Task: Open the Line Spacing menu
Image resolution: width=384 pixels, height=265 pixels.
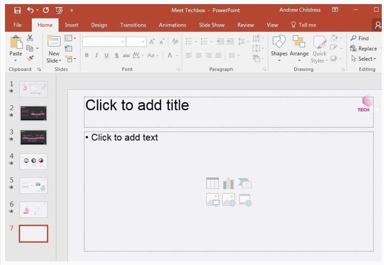Action: click(243, 41)
